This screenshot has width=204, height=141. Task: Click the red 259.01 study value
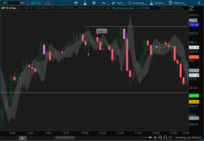point(165,8)
